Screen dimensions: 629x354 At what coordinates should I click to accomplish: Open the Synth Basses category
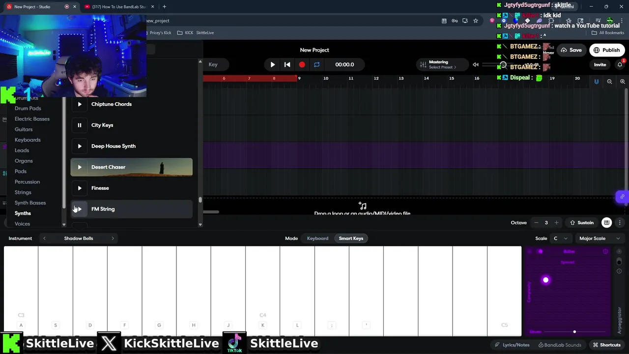(x=30, y=203)
